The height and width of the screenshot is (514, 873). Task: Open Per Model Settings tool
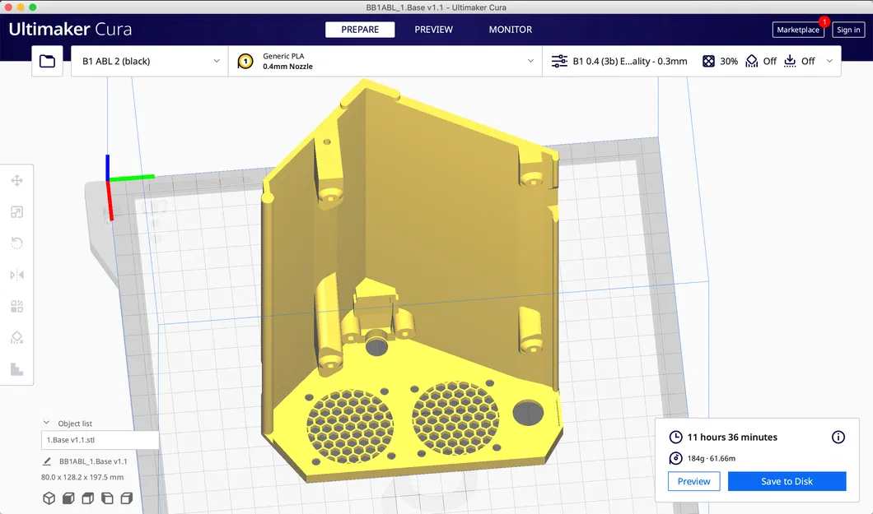(x=16, y=306)
